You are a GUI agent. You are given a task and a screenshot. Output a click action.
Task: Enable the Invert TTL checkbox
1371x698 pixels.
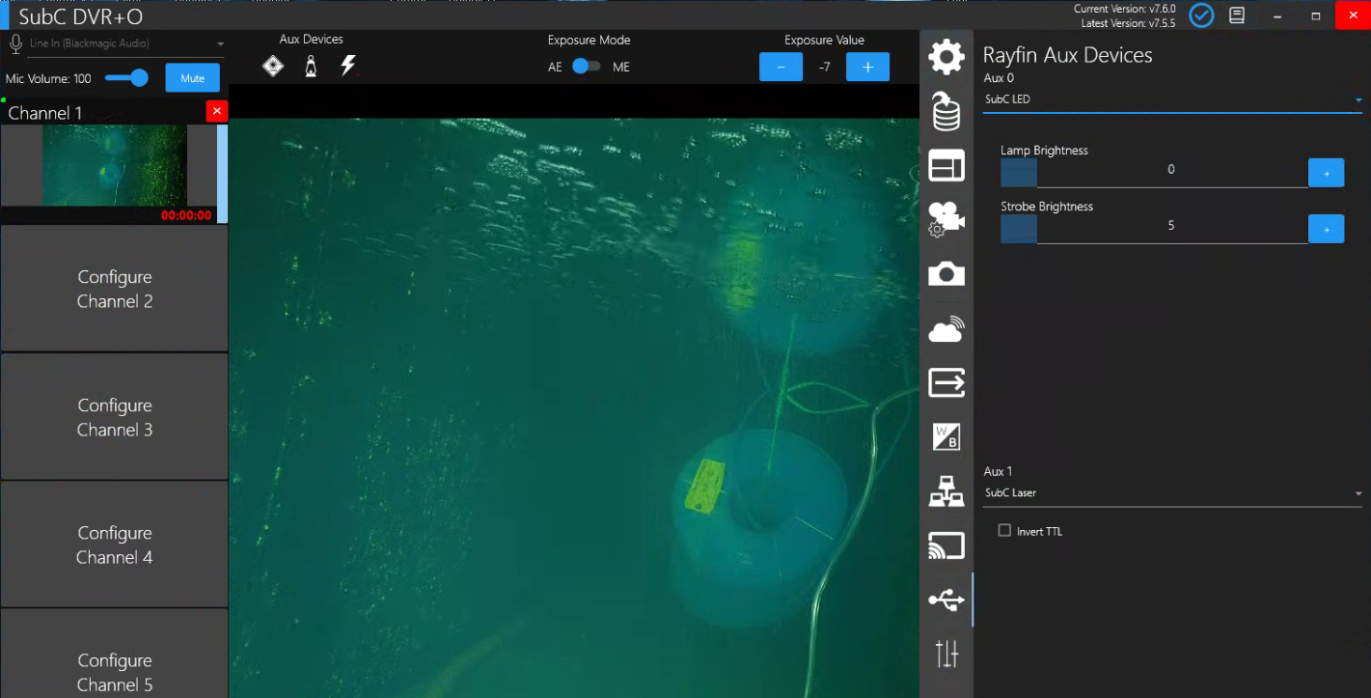tap(1004, 530)
